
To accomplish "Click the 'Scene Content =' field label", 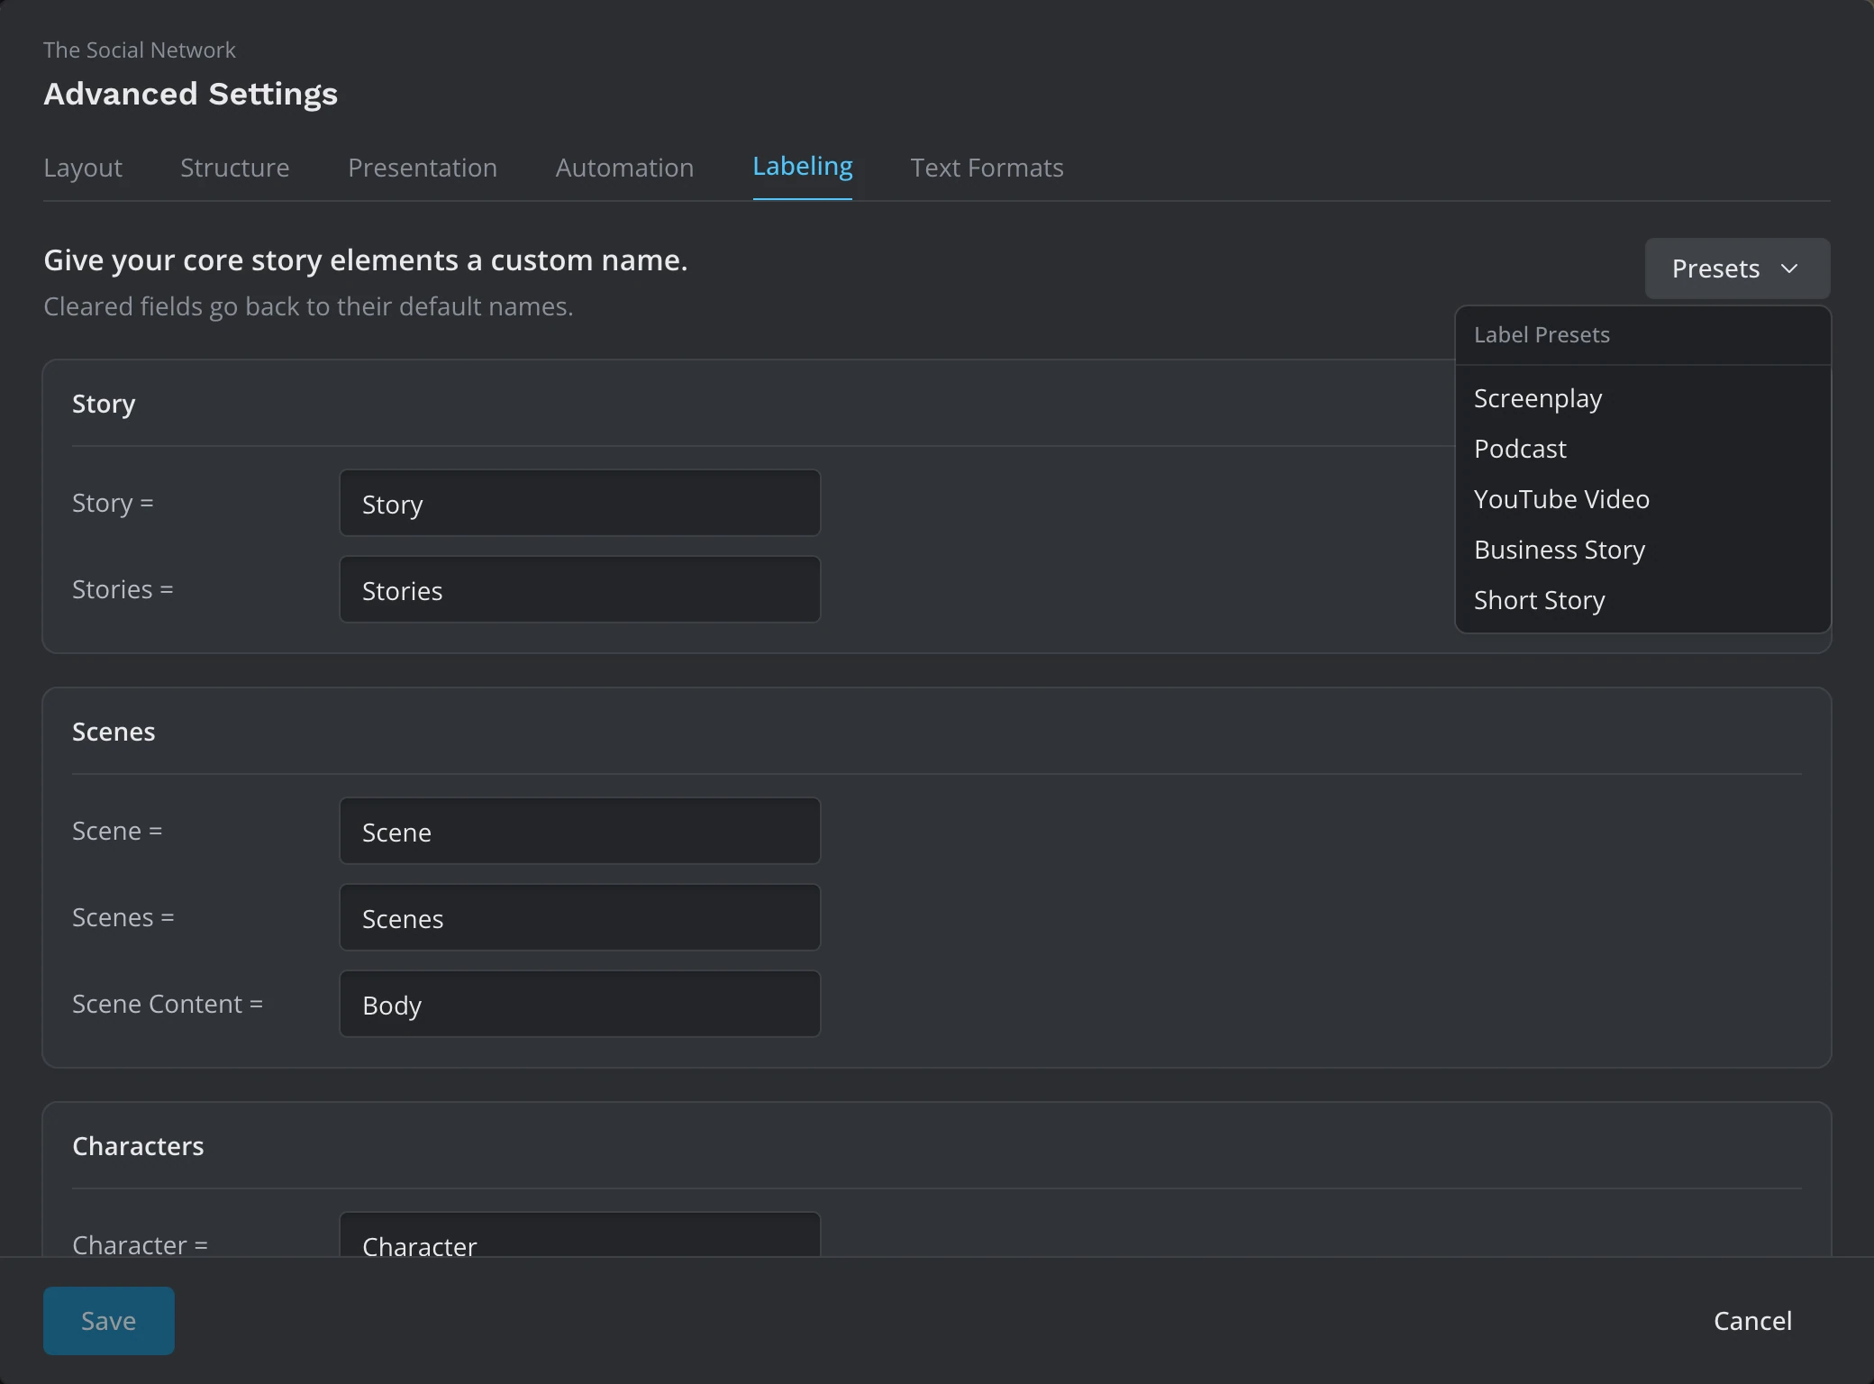I will 168,1004.
